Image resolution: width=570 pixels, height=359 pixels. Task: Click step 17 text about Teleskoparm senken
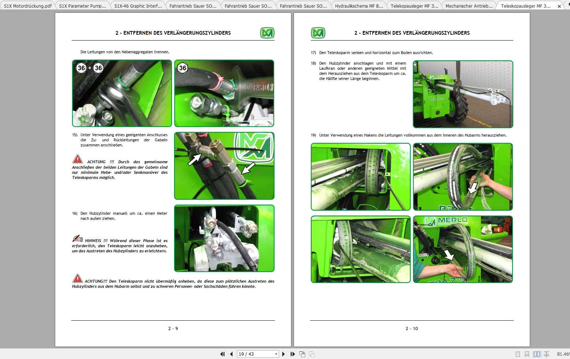(376, 53)
